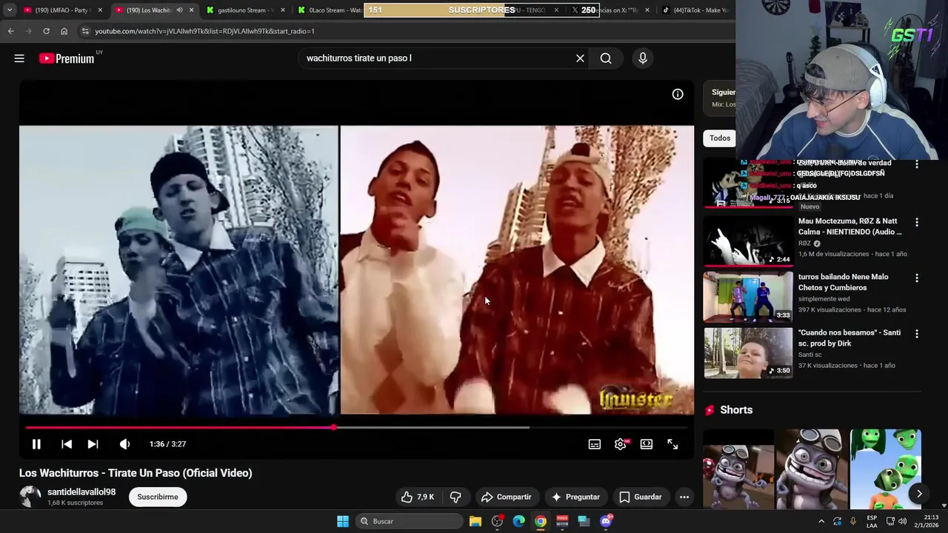Select the Todos filter chip
Viewport: 948px width, 533px height.
720,138
